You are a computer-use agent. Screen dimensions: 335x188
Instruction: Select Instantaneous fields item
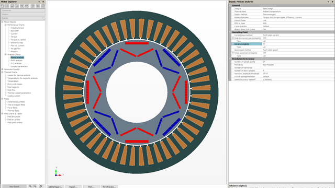[x=16, y=102]
